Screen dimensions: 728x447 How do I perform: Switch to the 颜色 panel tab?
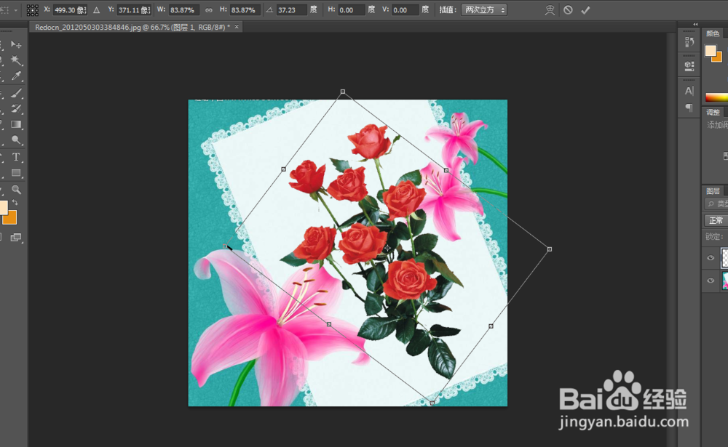(713, 33)
